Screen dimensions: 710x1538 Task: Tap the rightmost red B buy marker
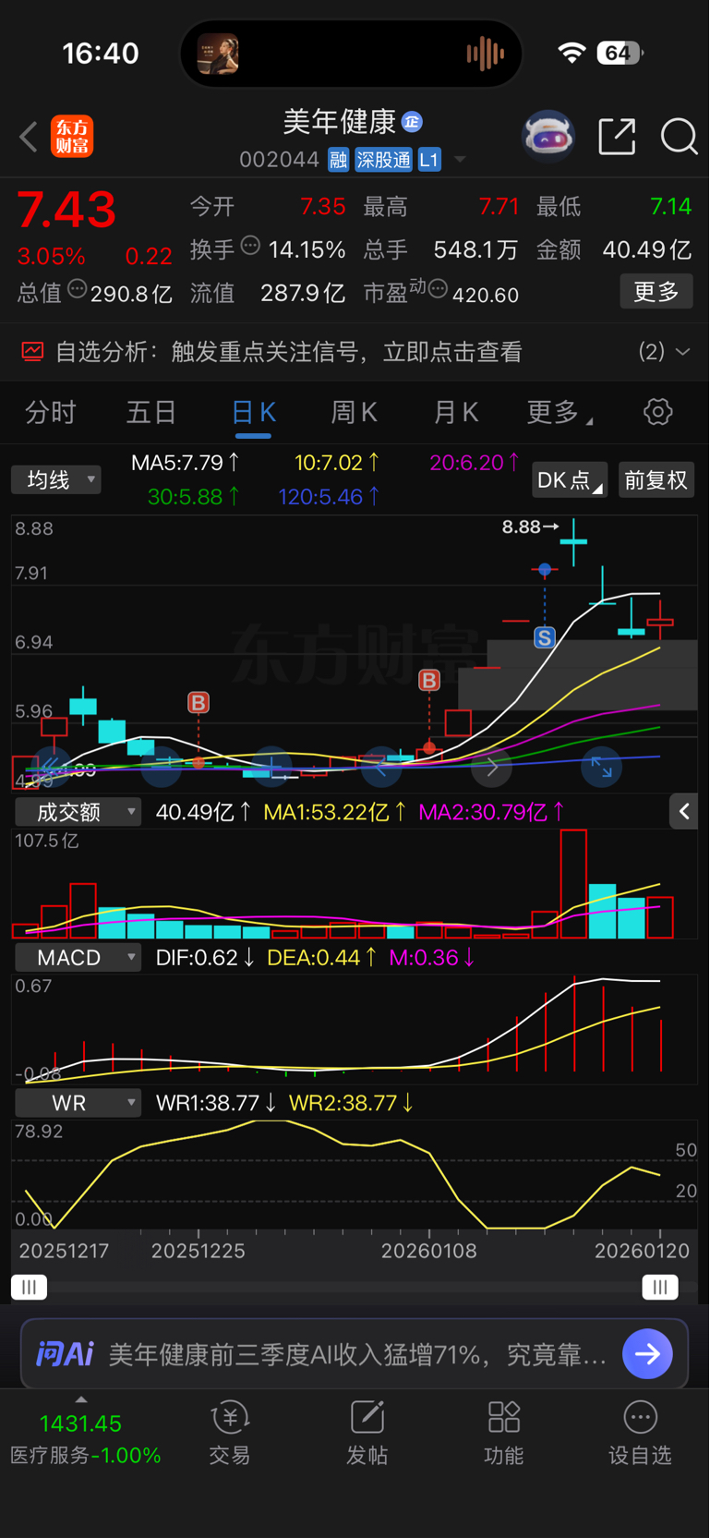[x=429, y=681]
